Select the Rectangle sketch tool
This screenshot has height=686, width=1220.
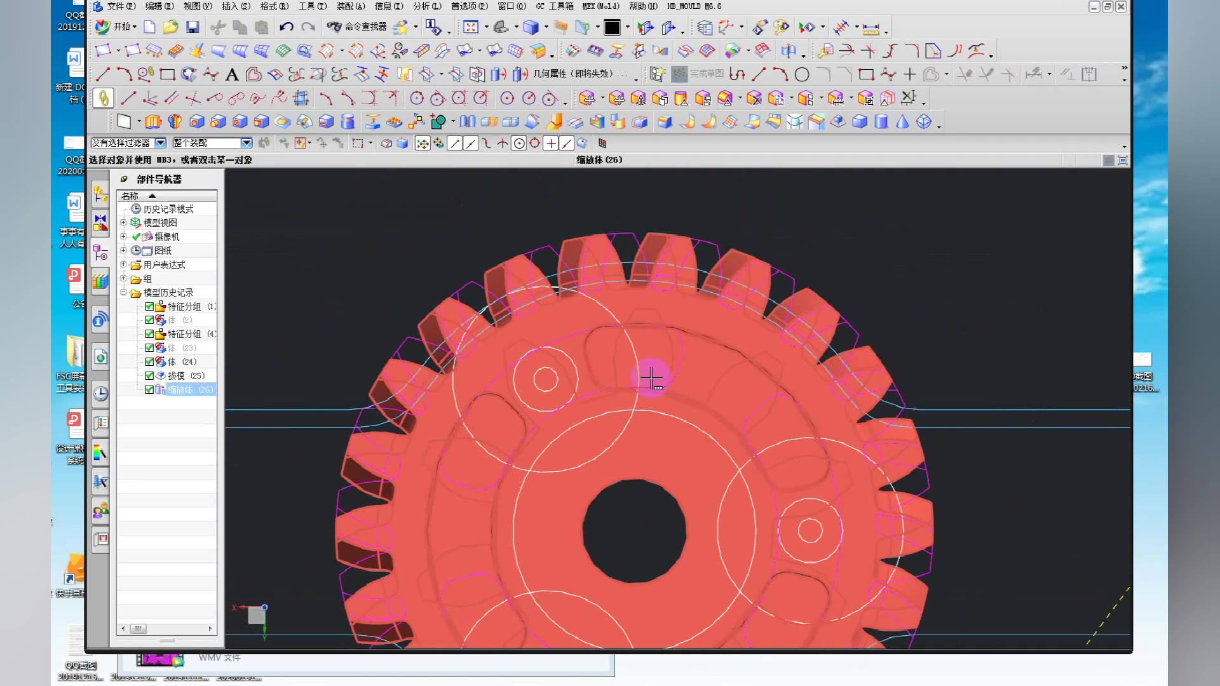point(167,75)
